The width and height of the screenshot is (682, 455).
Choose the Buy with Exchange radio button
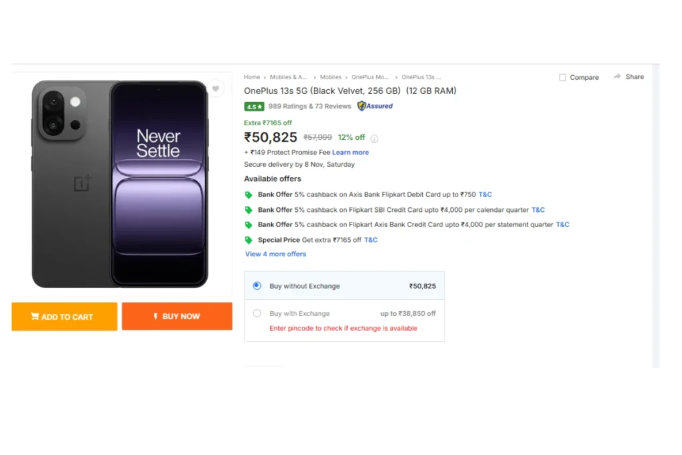tap(257, 313)
